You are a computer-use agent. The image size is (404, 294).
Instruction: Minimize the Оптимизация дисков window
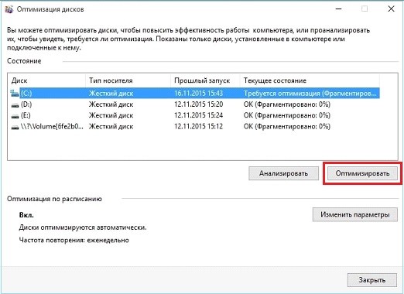[x=338, y=9]
